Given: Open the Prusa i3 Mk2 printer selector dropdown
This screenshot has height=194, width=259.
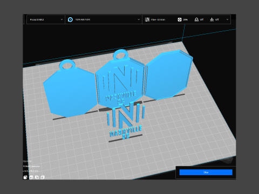Looking at the screenshot, I should (46, 19).
